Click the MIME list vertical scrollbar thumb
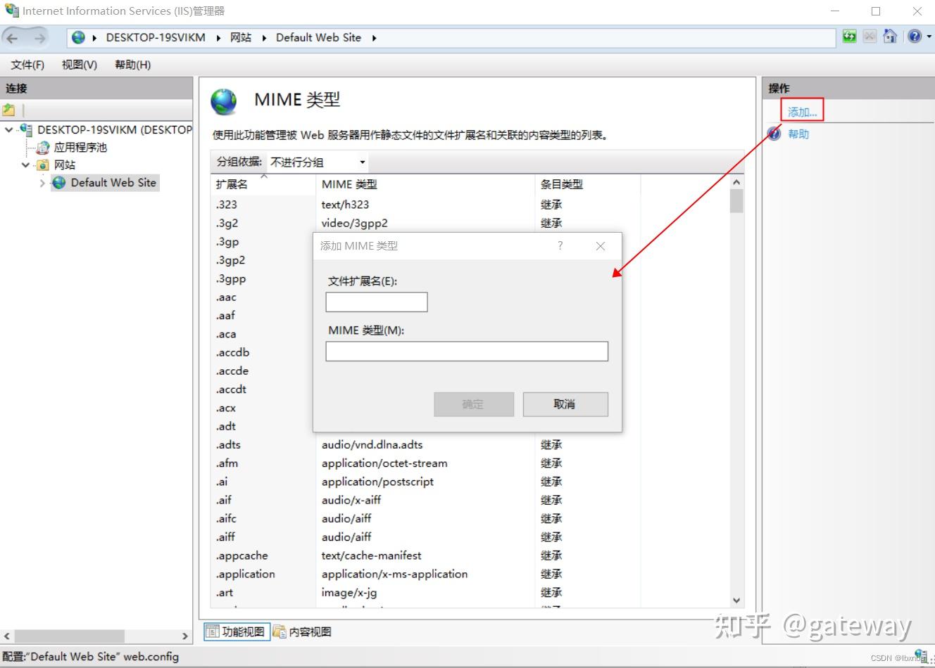The height and width of the screenshot is (668, 935). (736, 200)
